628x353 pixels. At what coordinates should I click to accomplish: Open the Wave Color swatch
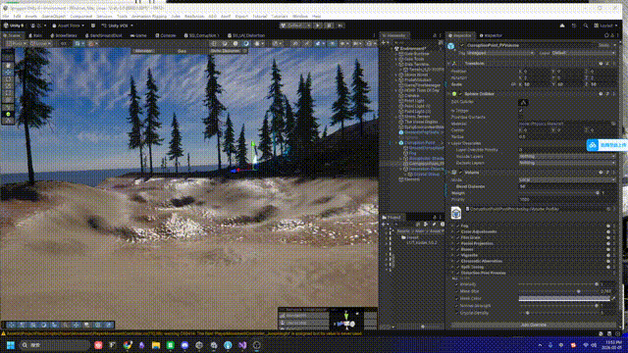[x=564, y=298]
